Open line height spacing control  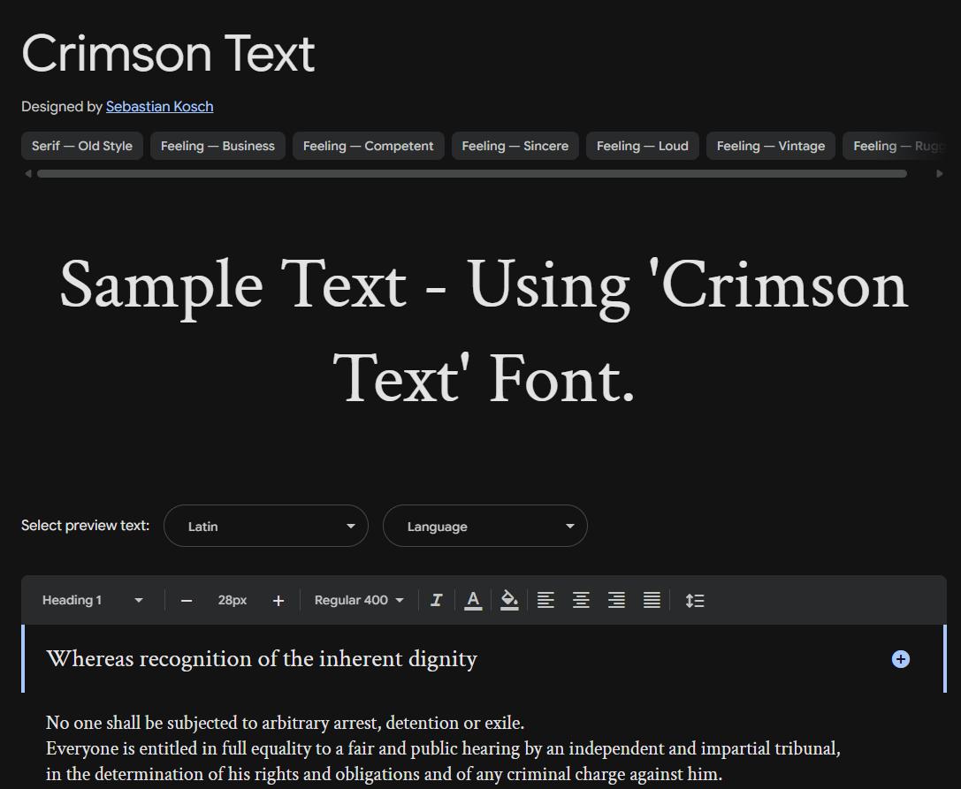tap(694, 600)
